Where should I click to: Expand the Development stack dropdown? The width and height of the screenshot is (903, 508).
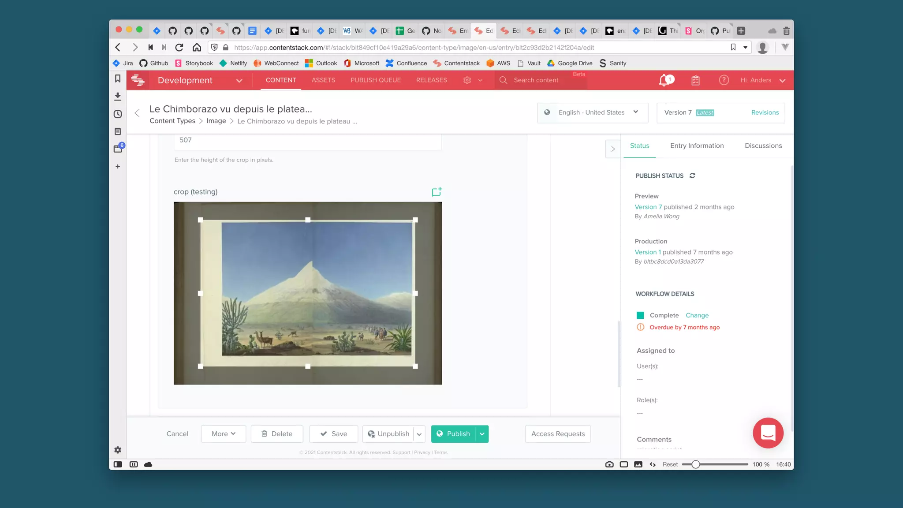click(x=239, y=81)
